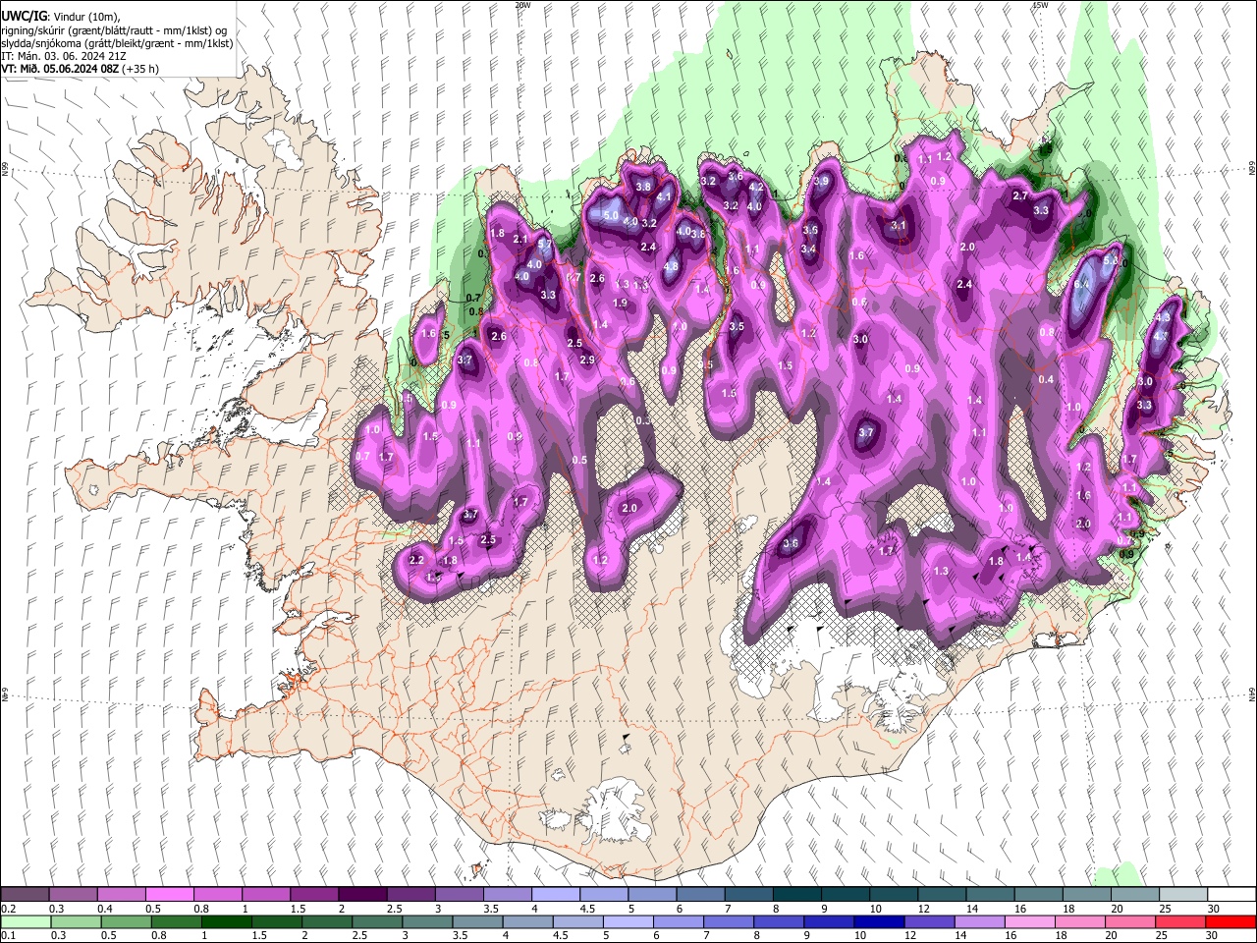Click the 5.0 precipitation value on the lavender patch
1257x943 pixels.
611,215
